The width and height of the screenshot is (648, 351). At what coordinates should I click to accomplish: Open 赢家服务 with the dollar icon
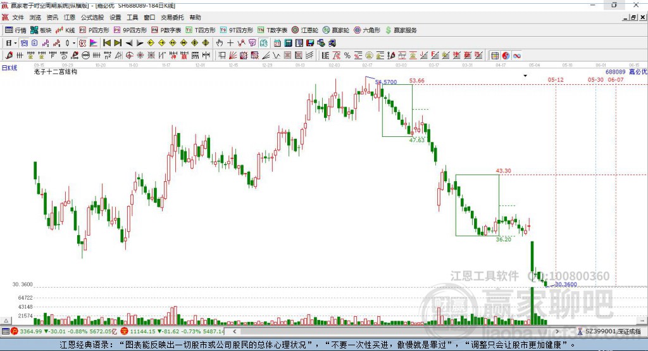pyautogui.click(x=401, y=30)
